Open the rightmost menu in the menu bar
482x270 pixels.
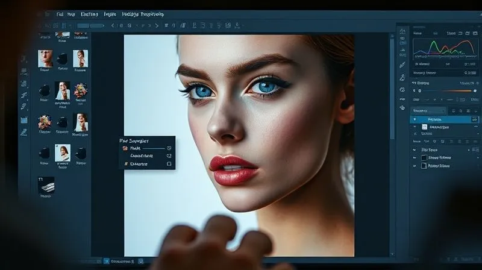(x=143, y=14)
